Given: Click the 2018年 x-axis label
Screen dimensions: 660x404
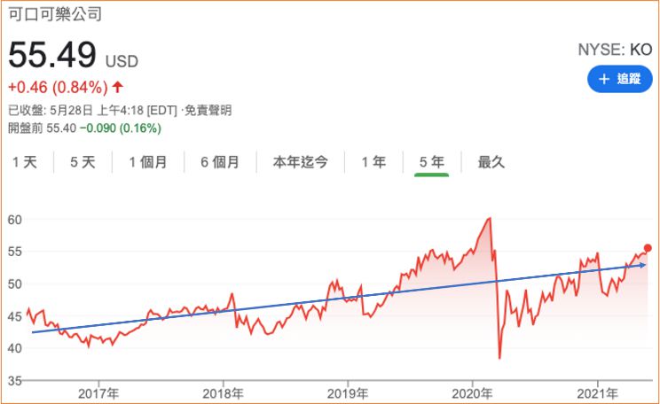Looking at the screenshot, I should (x=223, y=394).
